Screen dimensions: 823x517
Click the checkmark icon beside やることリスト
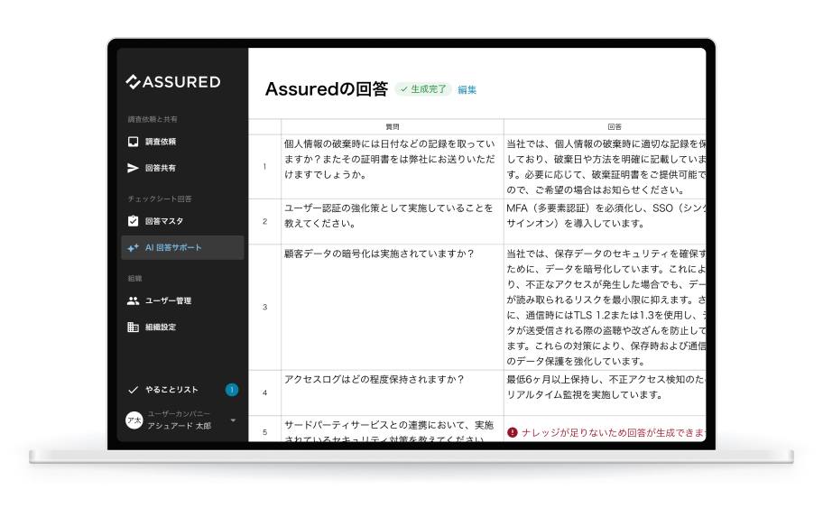tap(133, 390)
